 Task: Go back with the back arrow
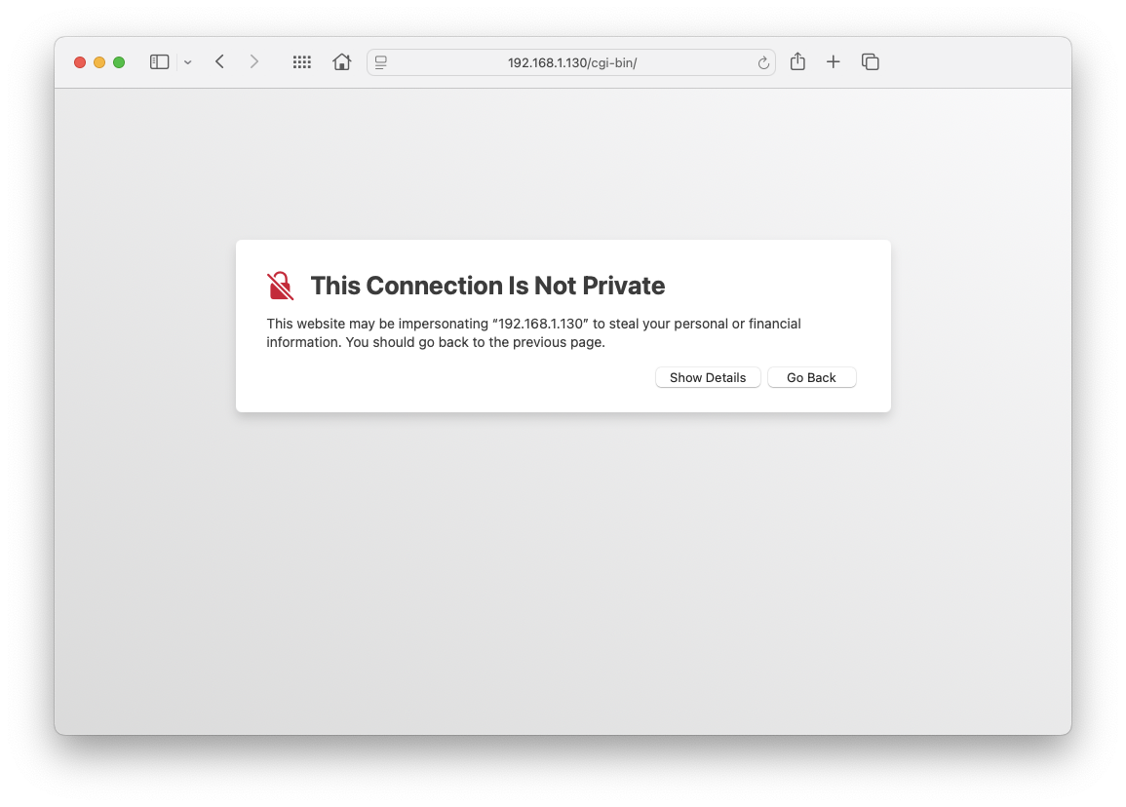pyautogui.click(x=219, y=62)
